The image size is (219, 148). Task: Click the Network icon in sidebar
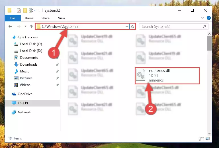[14, 112]
